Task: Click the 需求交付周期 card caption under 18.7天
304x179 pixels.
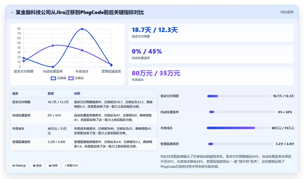Action: [141, 37]
